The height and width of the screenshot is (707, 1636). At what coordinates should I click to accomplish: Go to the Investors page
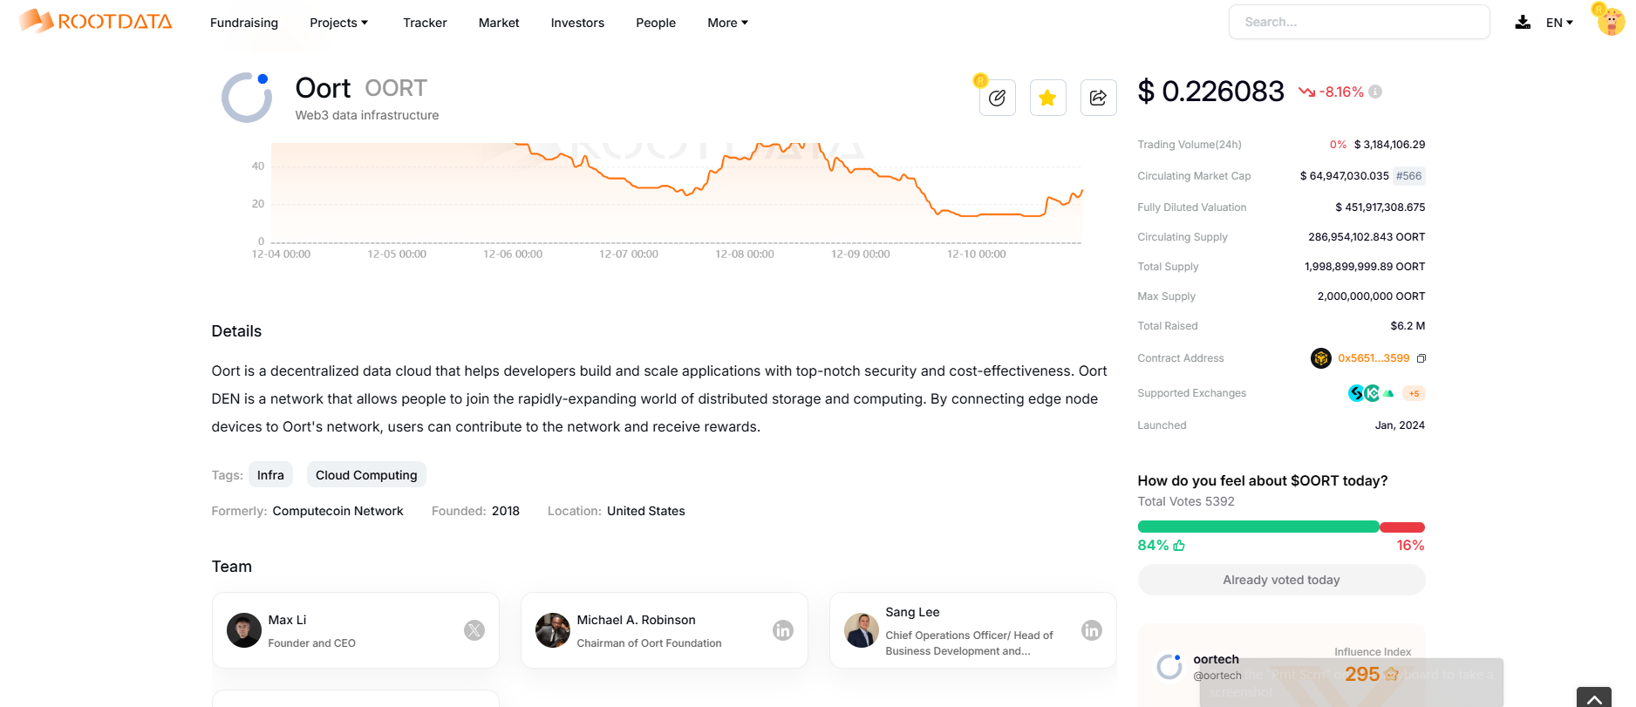[x=577, y=23]
